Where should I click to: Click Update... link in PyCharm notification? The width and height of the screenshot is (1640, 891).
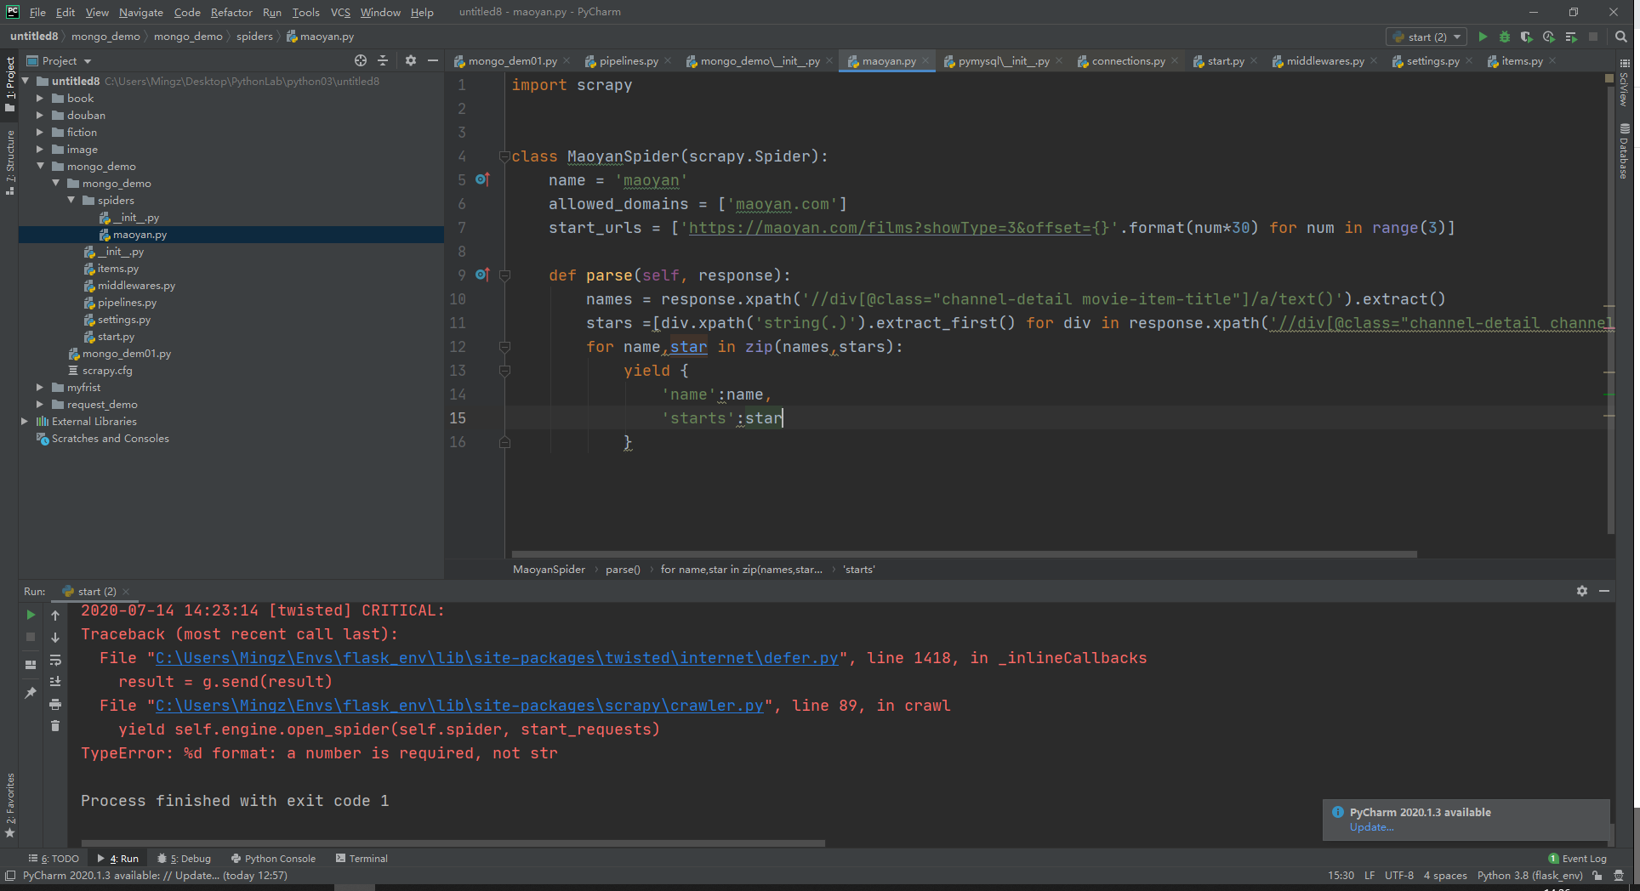coord(1371,827)
